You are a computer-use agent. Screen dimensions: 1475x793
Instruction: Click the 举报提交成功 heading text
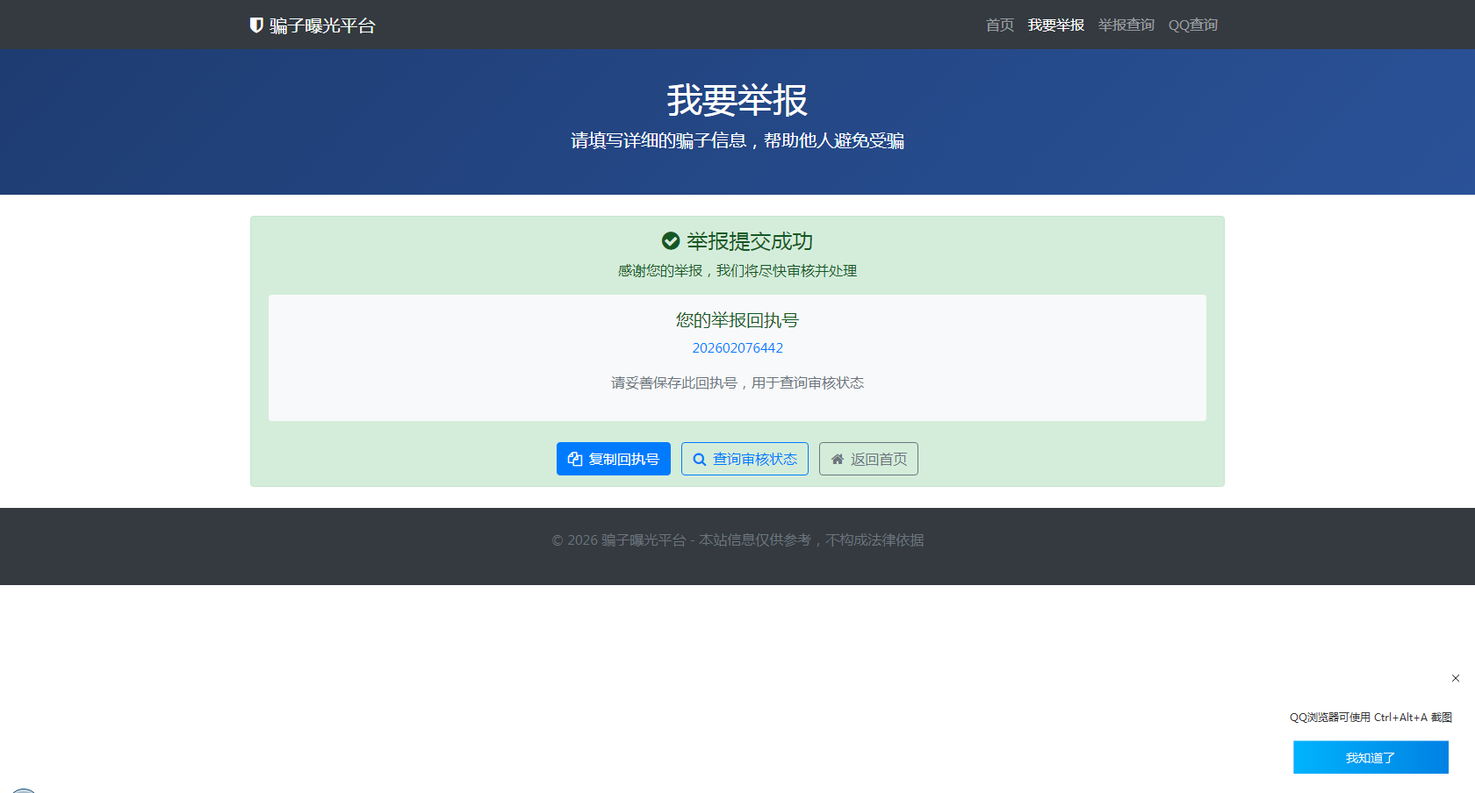coord(749,241)
